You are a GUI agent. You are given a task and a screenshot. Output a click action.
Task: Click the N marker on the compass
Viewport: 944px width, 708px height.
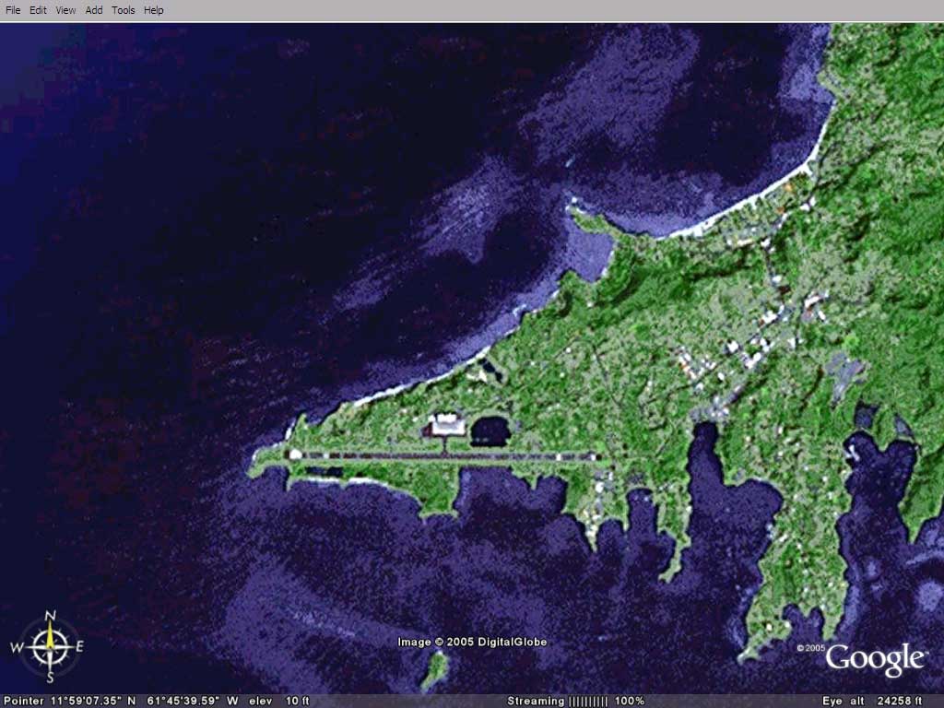click(x=52, y=617)
